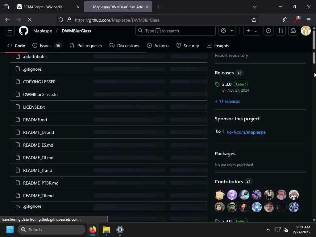The height and width of the screenshot is (237, 316).
Task: Open the Insights tab
Action: [218, 46]
